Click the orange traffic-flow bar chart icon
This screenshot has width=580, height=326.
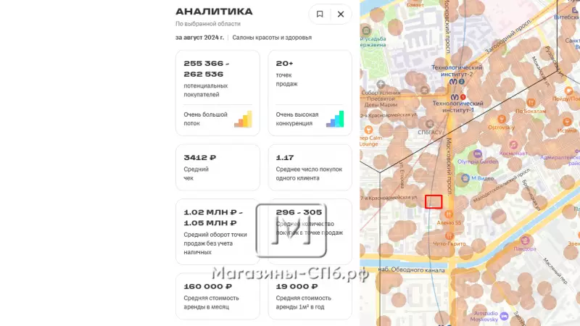(243, 119)
